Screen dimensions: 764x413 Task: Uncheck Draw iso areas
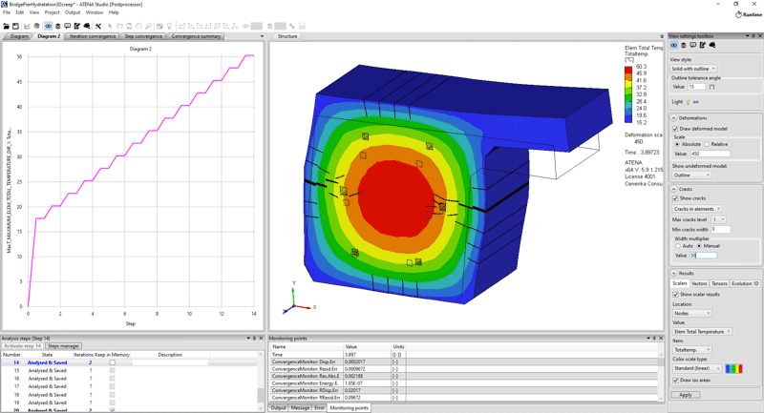[x=675, y=381]
